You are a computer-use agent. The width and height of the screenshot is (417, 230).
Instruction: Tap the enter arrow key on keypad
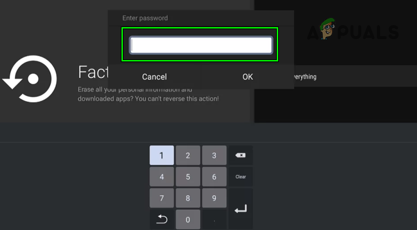coord(240,209)
